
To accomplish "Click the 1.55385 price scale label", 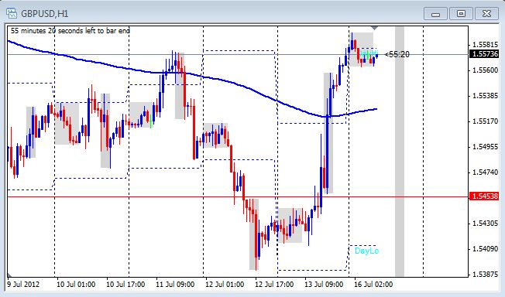I will pyautogui.click(x=485, y=96).
